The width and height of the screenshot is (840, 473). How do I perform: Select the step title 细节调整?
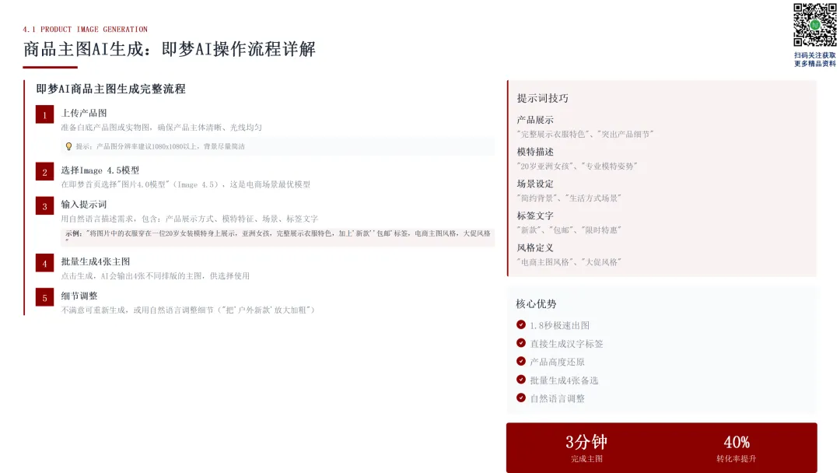click(79, 296)
